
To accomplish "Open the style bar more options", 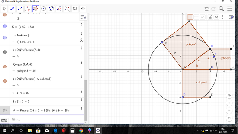I will (223, 17).
